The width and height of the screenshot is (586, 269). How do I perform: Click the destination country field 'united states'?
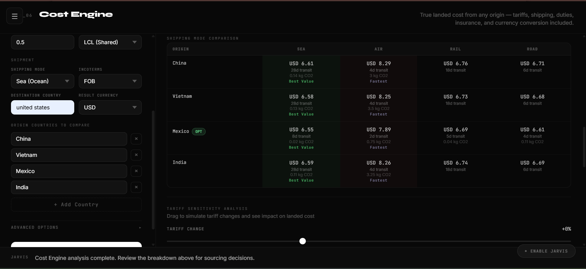(42, 108)
